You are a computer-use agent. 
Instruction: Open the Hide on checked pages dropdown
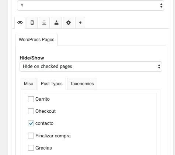tap(91, 66)
